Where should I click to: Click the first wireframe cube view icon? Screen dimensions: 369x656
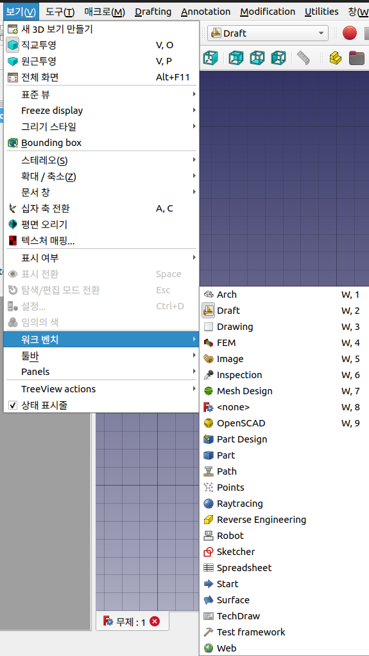(x=210, y=58)
